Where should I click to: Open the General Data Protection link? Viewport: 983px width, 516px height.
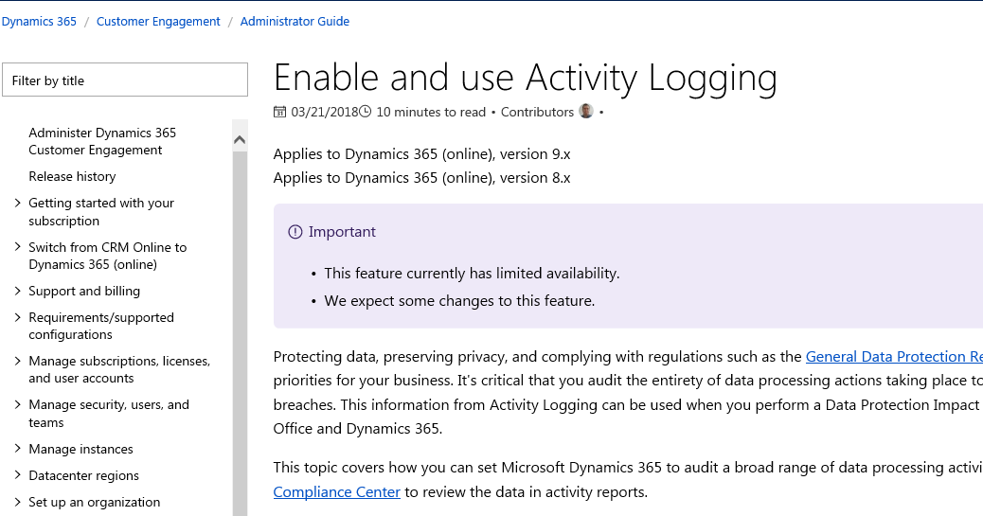click(x=894, y=356)
